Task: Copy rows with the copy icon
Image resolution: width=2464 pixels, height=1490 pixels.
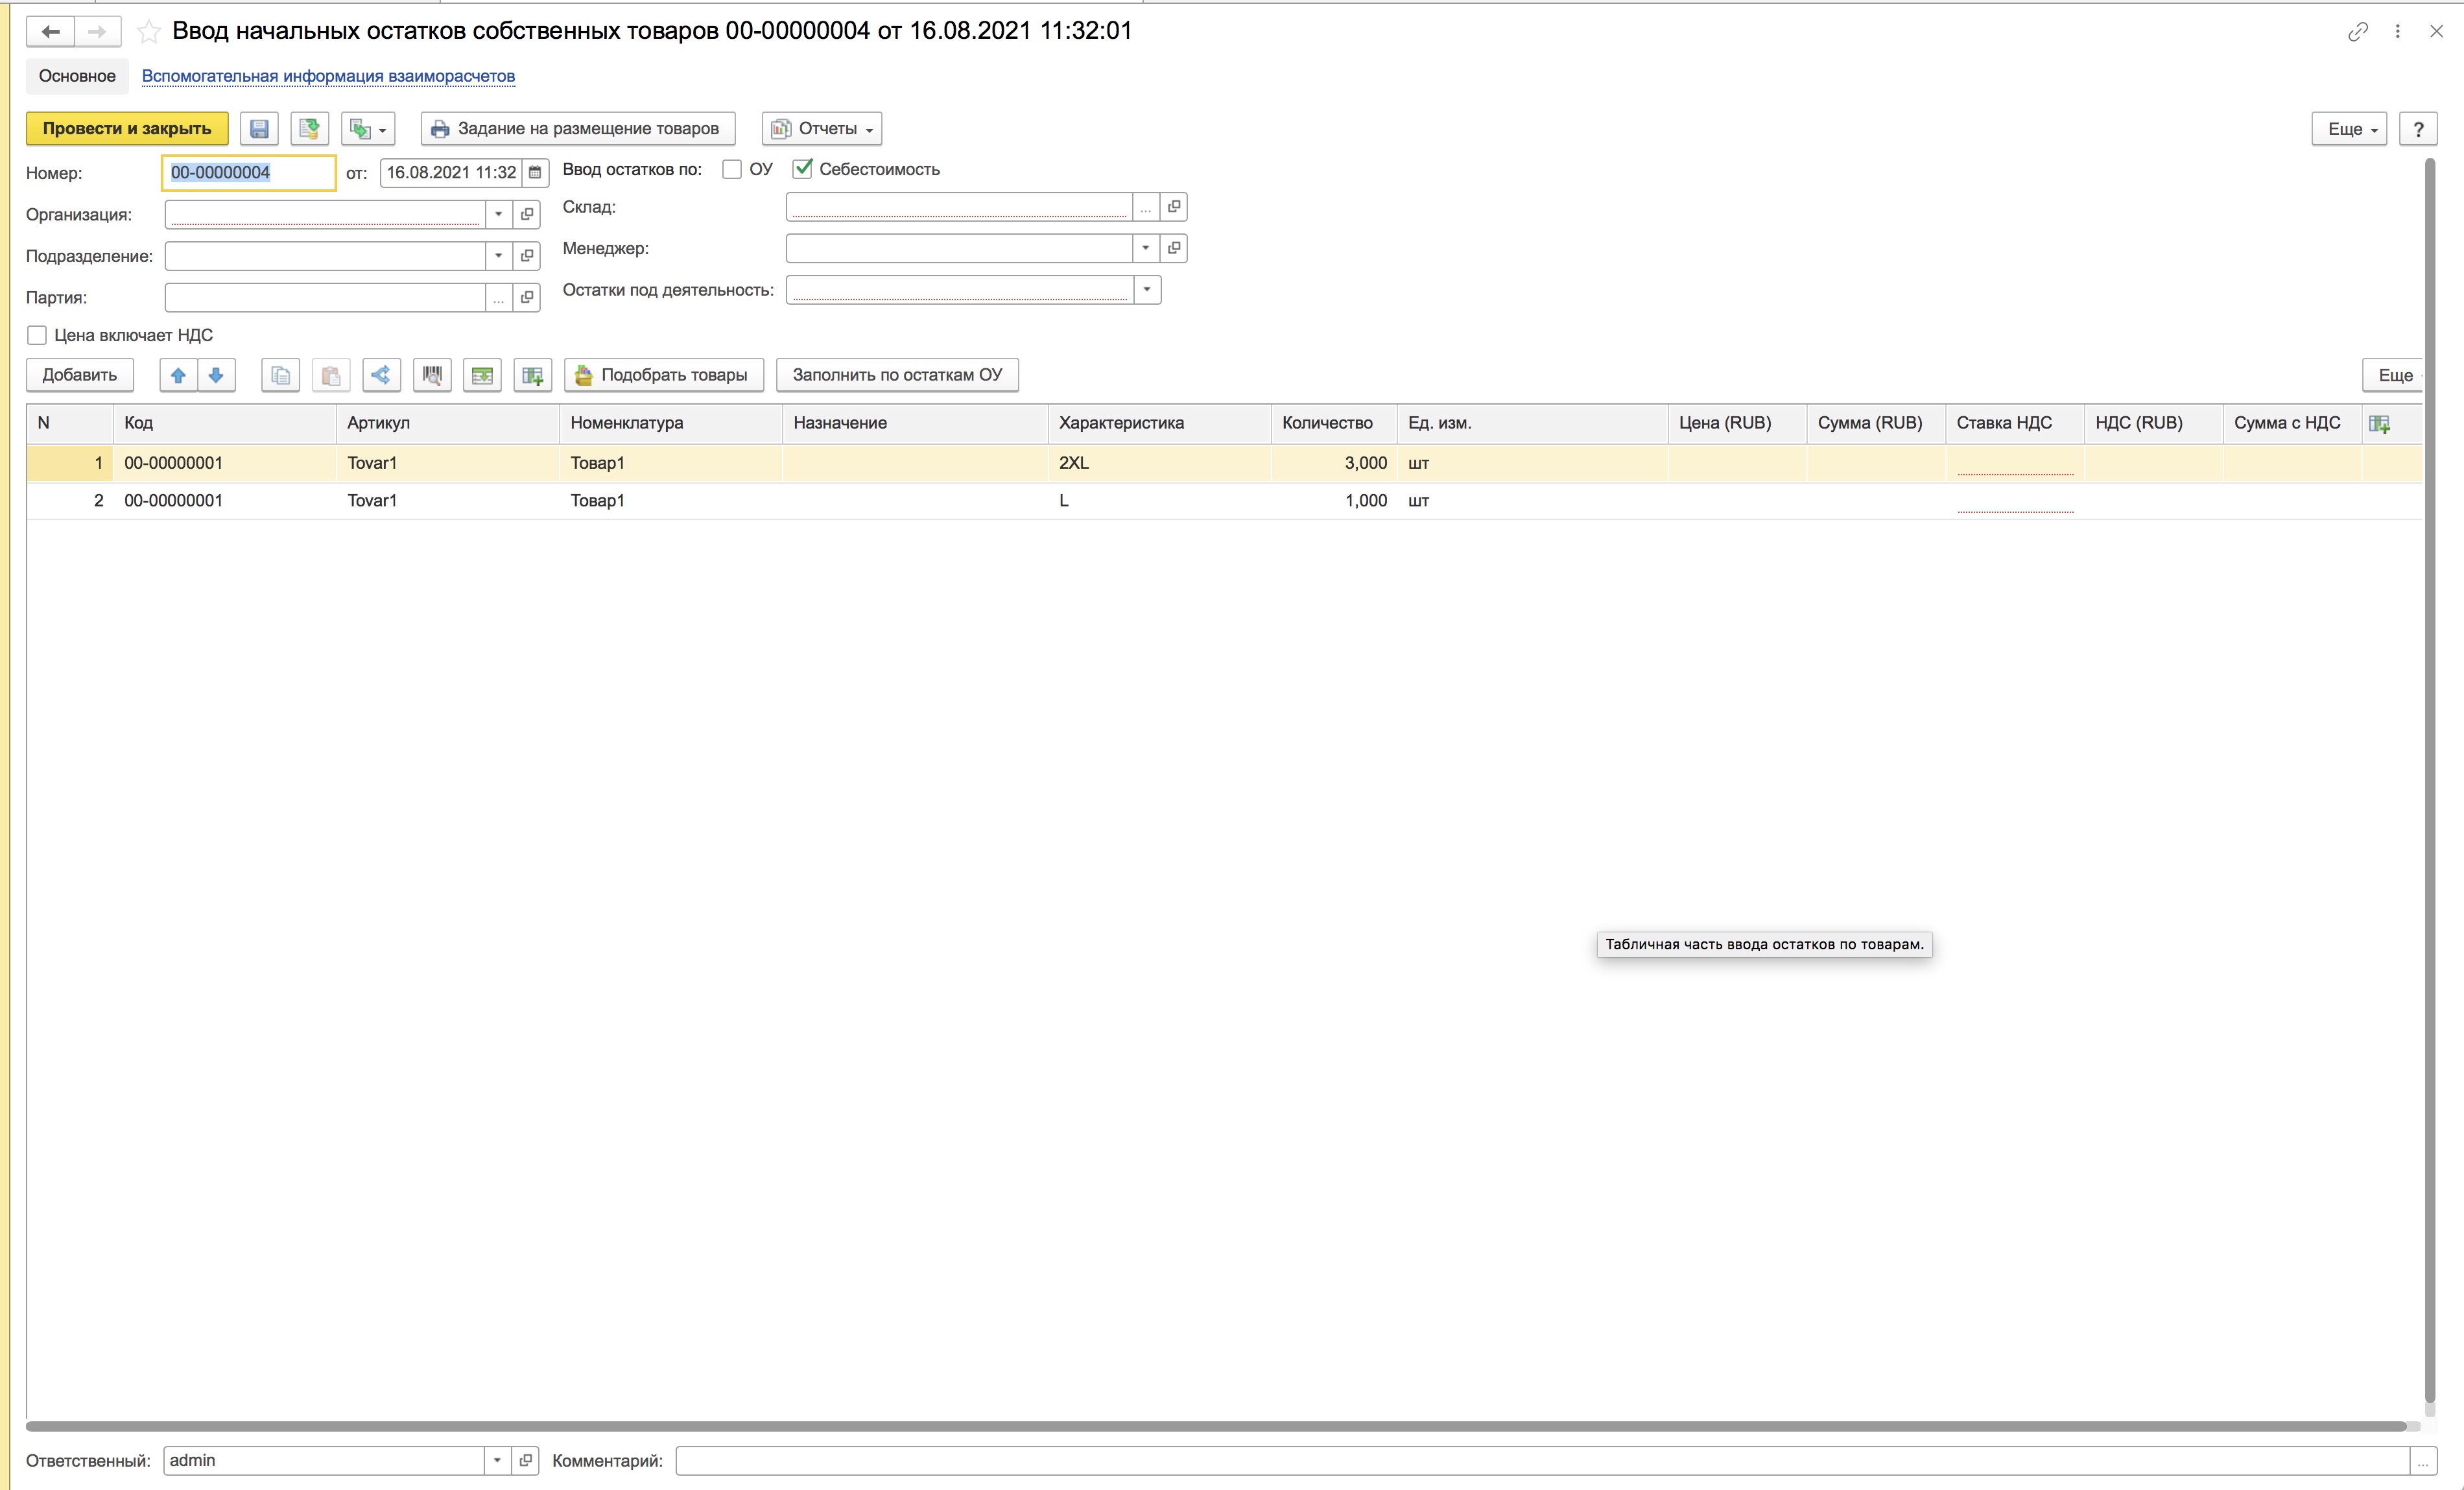Action: pyautogui.click(x=281, y=375)
